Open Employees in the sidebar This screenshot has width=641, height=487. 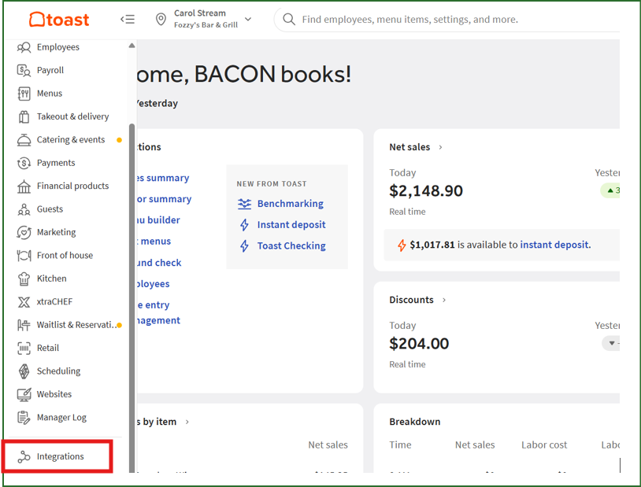58,47
